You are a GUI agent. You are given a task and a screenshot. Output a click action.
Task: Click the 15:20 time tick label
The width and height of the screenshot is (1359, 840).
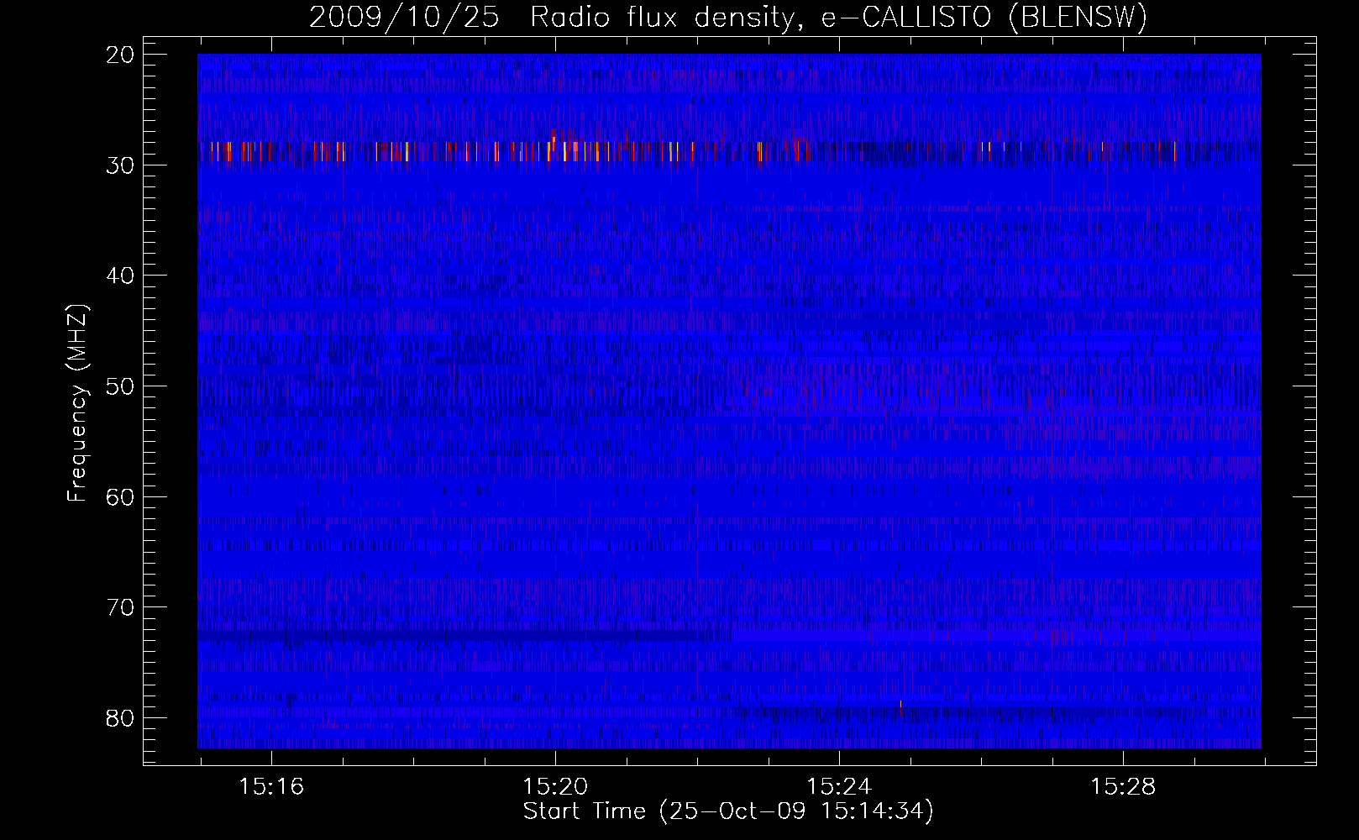point(555,787)
